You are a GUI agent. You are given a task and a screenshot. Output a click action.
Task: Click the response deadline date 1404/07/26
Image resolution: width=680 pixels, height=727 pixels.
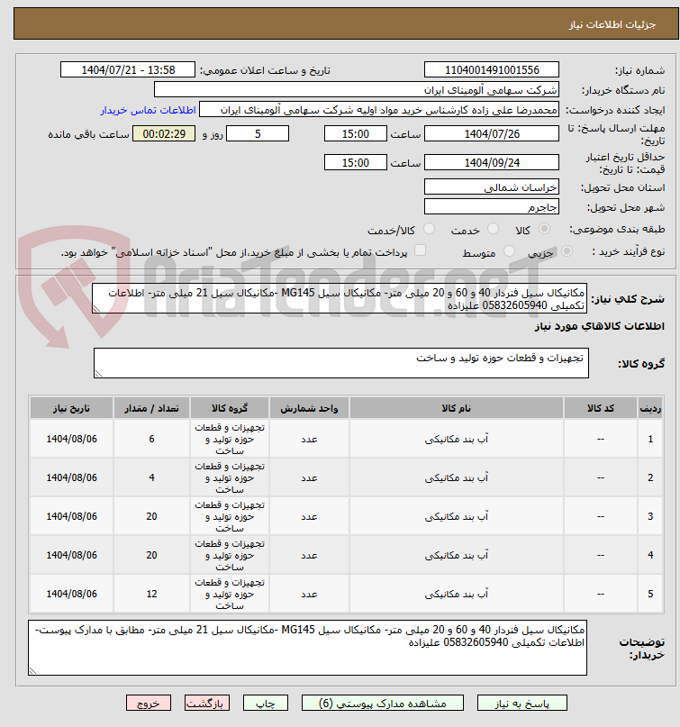[492, 134]
